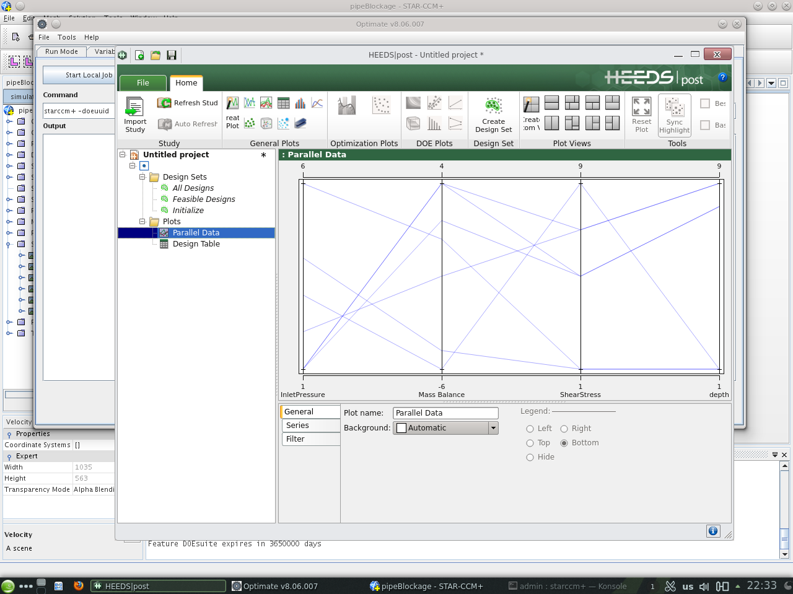Click the new project icon in title bar
Viewport: 793px width, 594px height.
139,55
